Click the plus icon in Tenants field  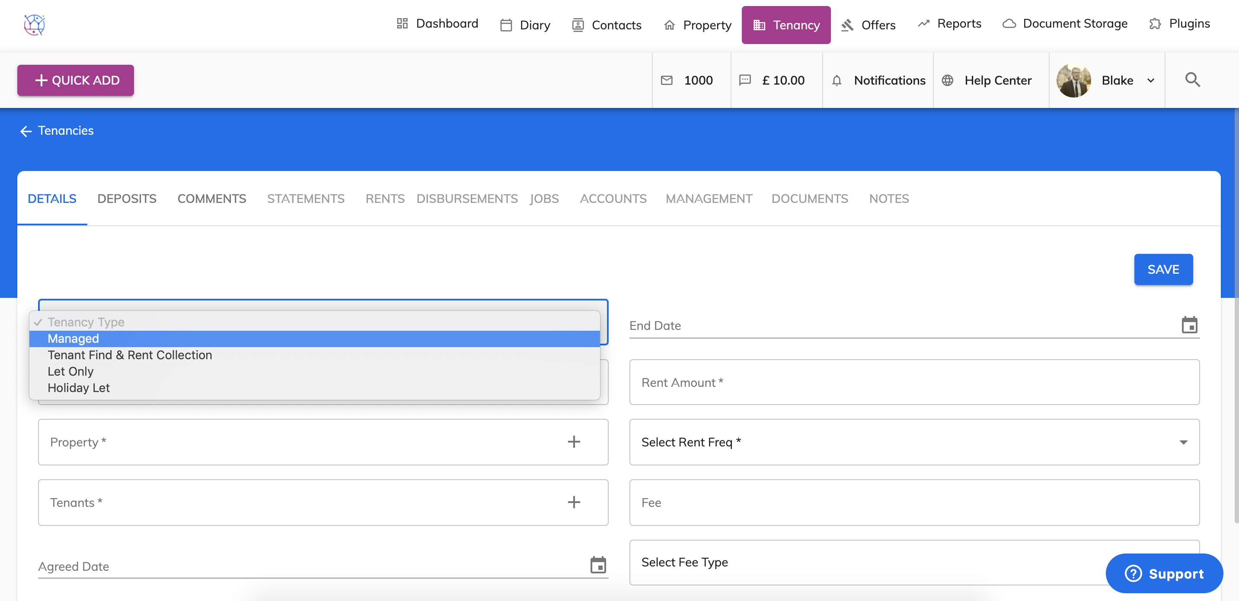(573, 503)
